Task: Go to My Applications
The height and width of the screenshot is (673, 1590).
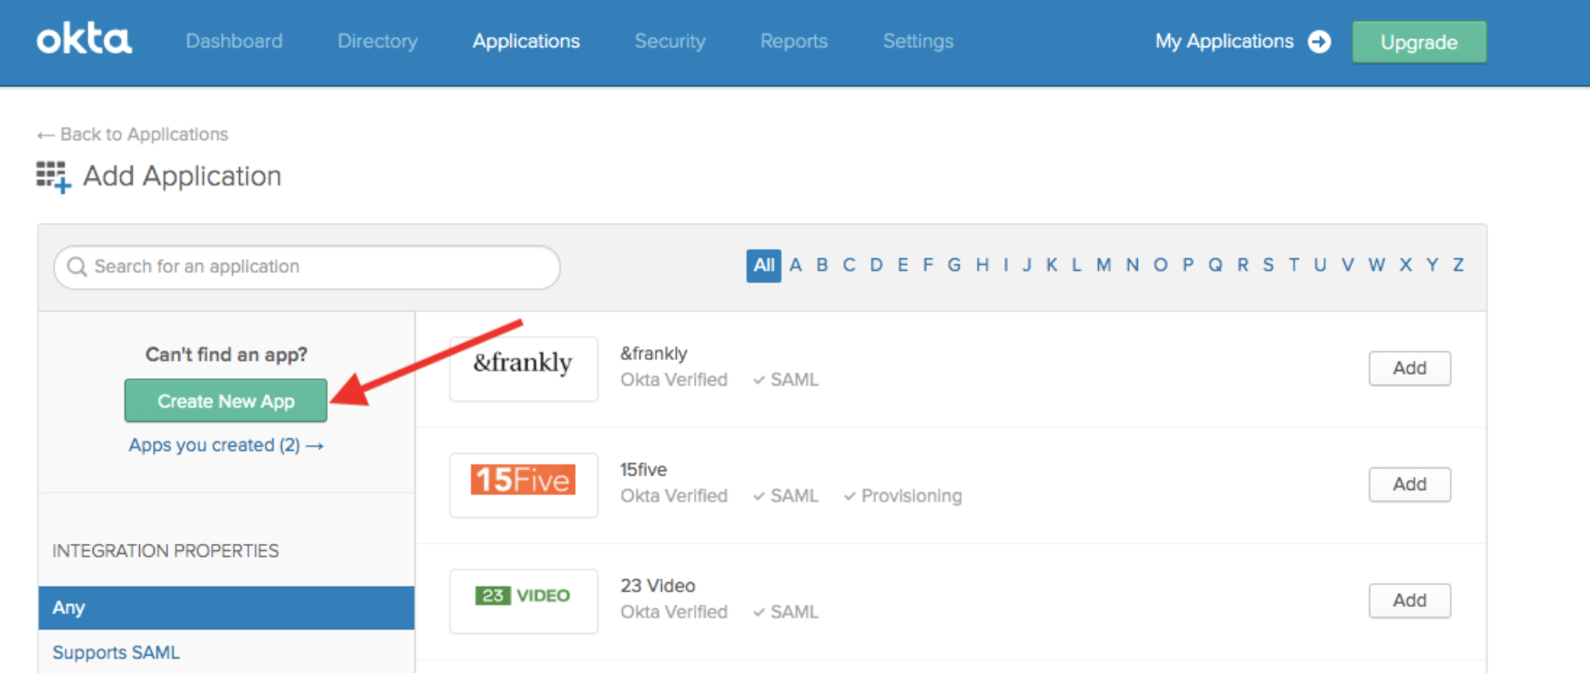Action: 1224,41
